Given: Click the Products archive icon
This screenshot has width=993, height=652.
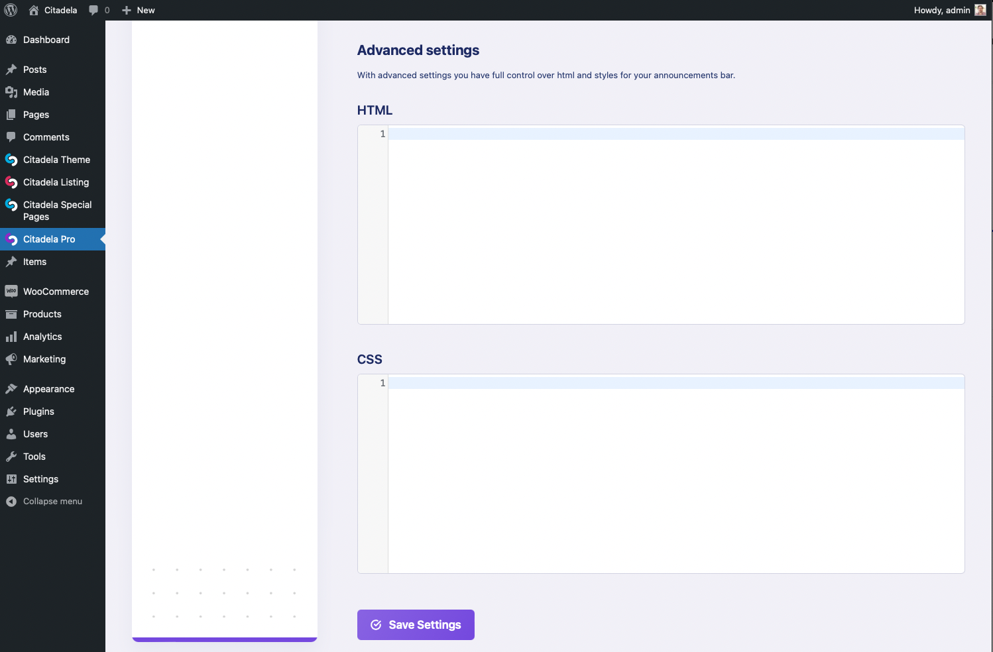Looking at the screenshot, I should (x=11, y=314).
